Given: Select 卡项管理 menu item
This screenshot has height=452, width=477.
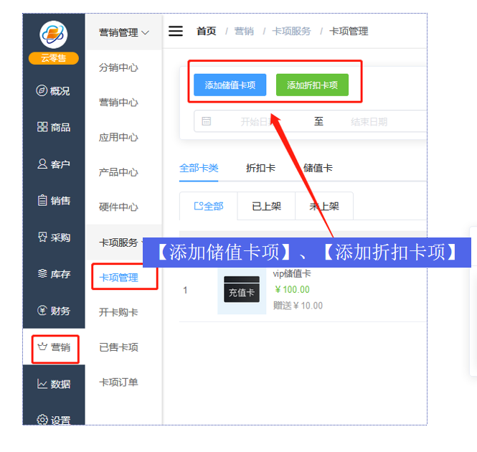Looking at the screenshot, I should pyautogui.click(x=118, y=277).
